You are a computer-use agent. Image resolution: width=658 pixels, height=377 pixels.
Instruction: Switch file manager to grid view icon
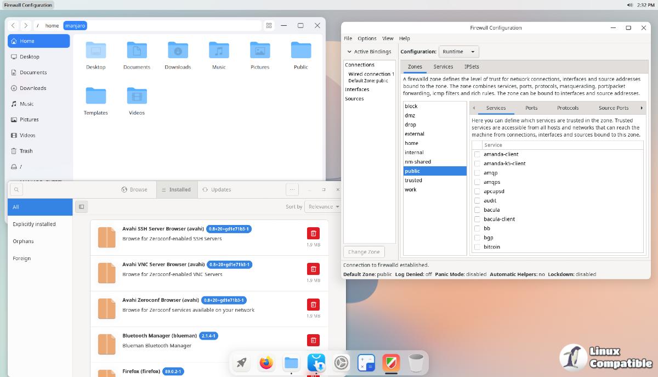pyautogui.click(x=269, y=26)
